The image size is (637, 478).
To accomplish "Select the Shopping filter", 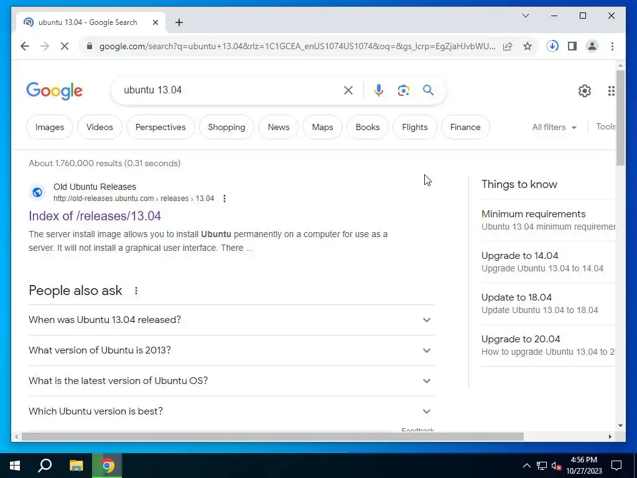I will (x=226, y=127).
